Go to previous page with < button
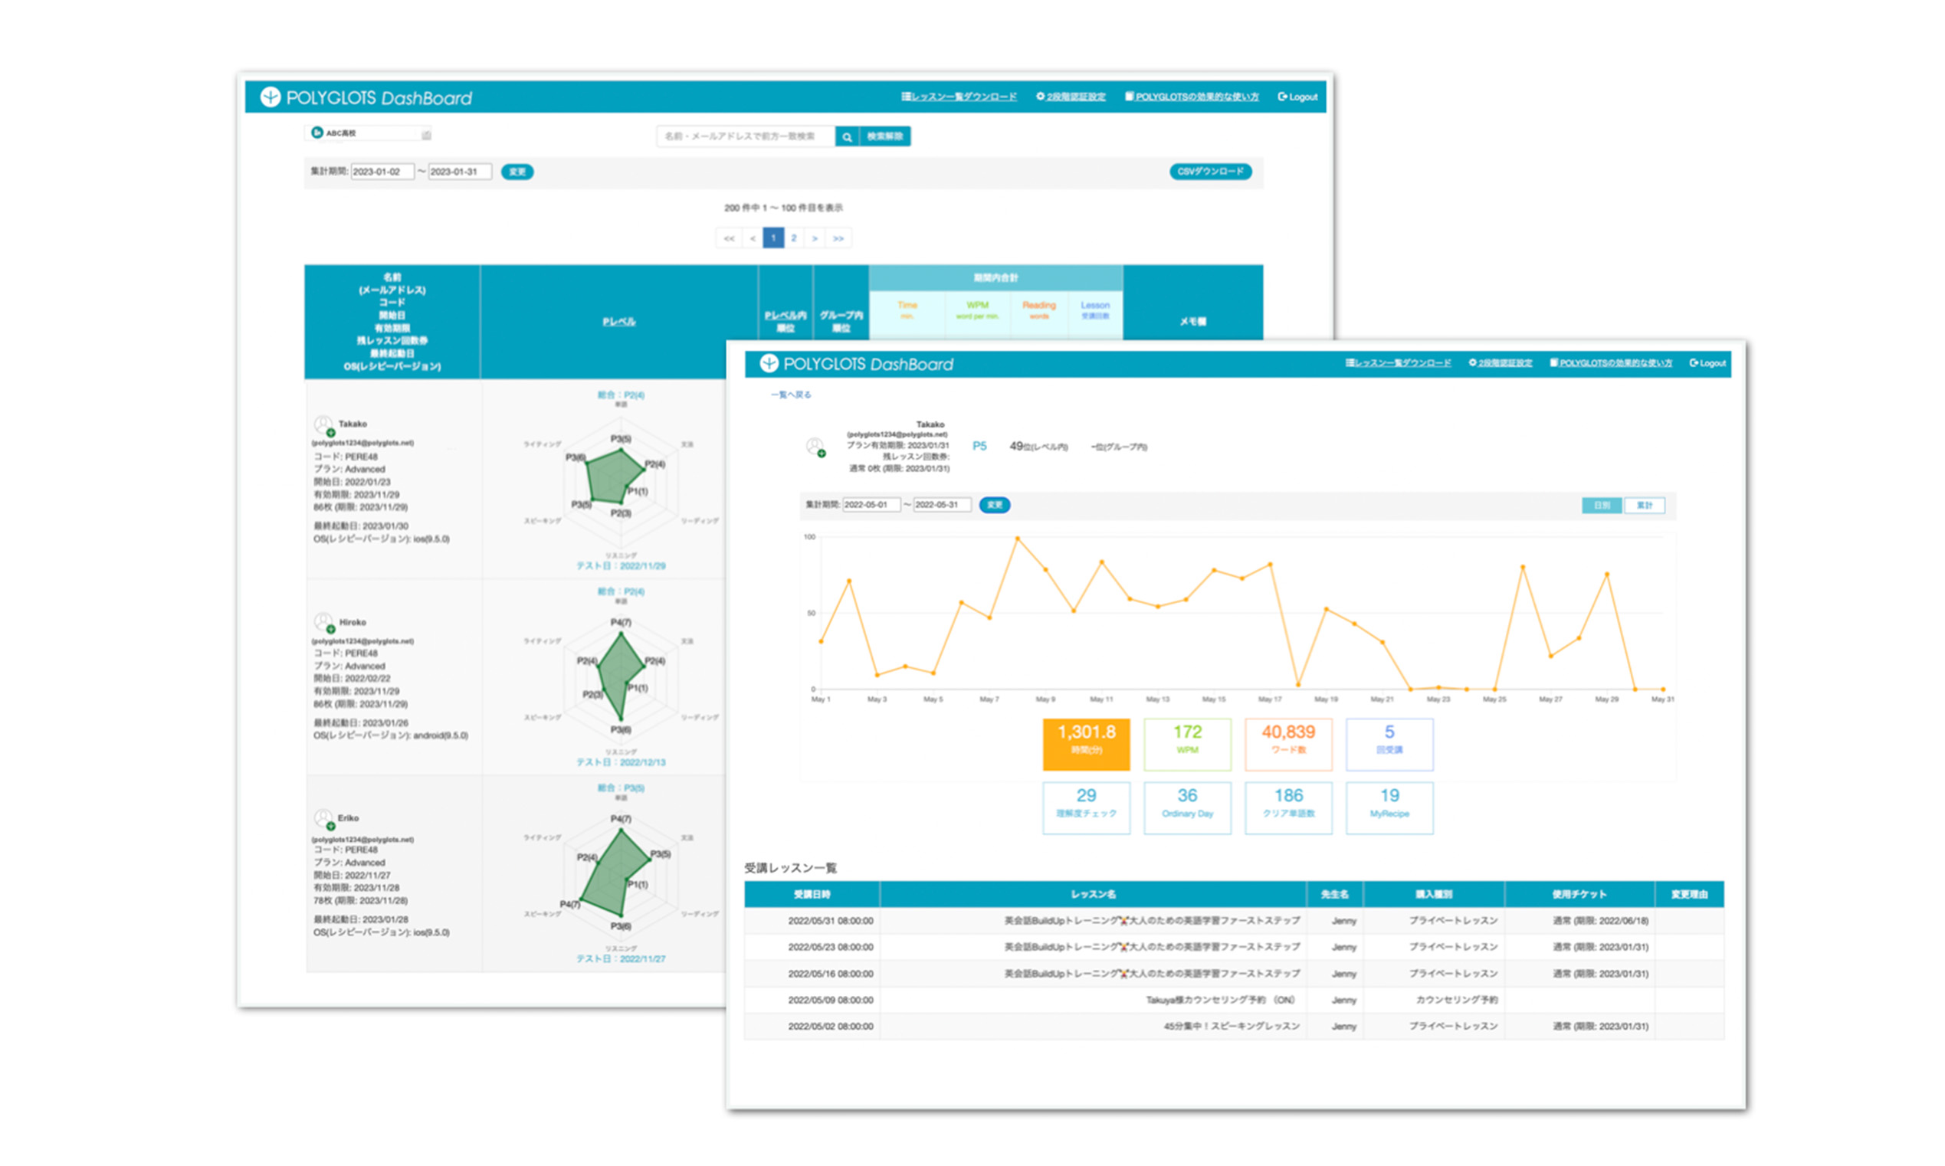1945x1166 pixels. (x=753, y=238)
